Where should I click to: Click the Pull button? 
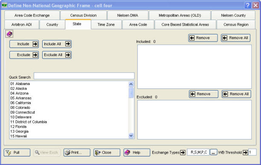(x=17, y=152)
